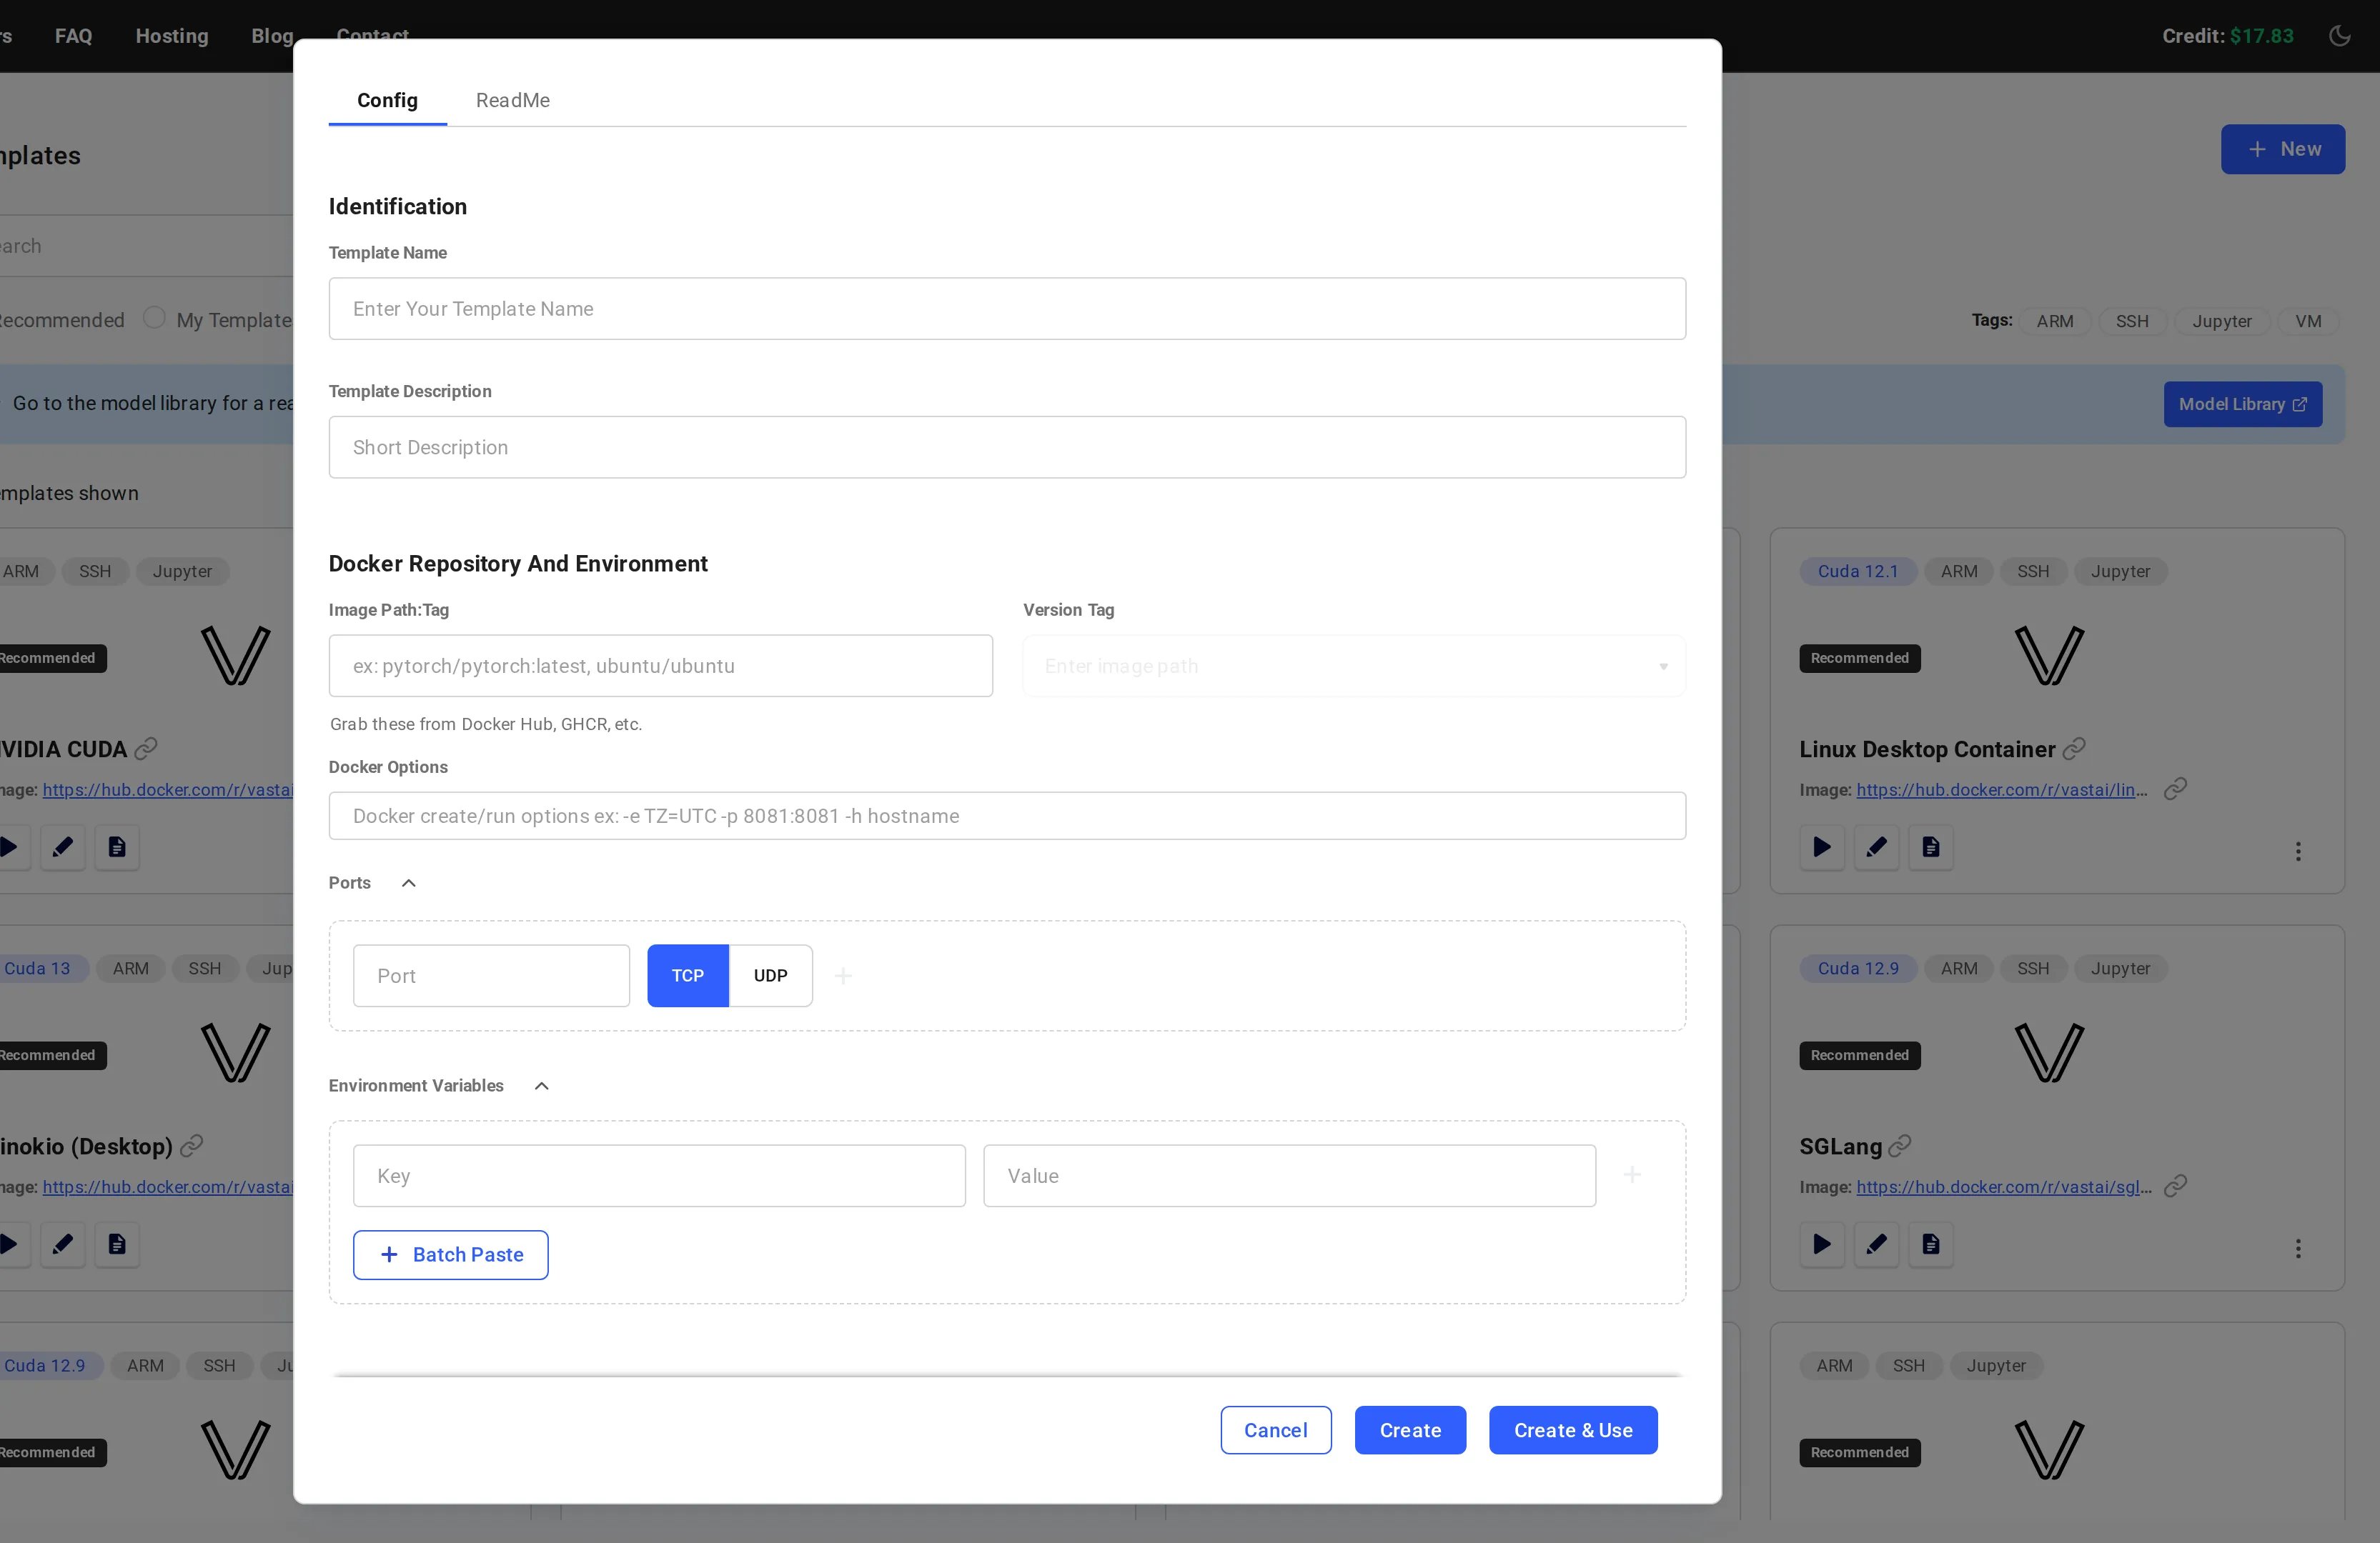Copy SGLang image link icon

pos(2175,1187)
